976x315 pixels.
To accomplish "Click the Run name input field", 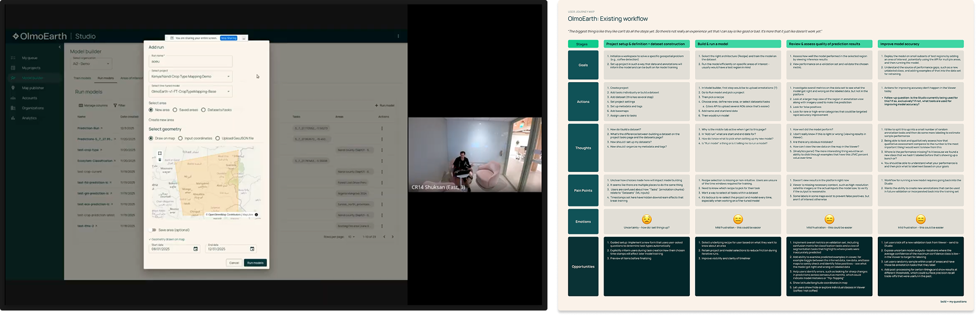I will tap(191, 60).
